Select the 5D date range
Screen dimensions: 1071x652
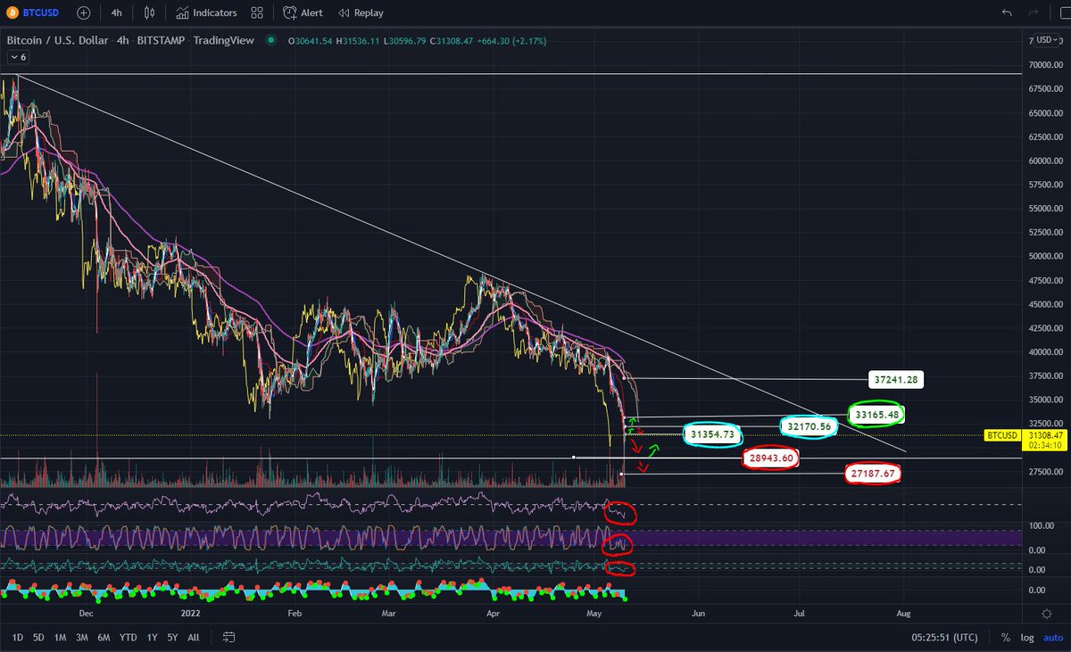38,637
